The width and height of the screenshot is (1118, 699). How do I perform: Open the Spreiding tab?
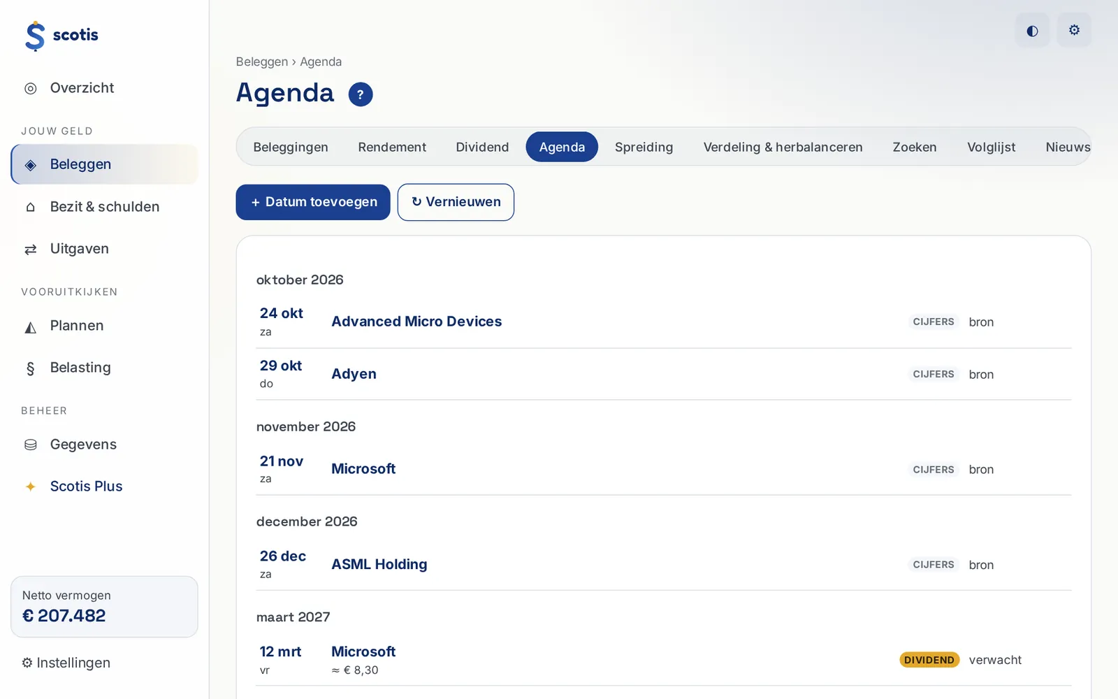point(644,147)
